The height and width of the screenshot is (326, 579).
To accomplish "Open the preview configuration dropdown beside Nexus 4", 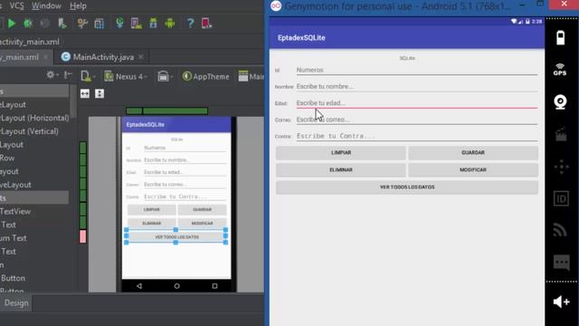I will click(x=88, y=76).
